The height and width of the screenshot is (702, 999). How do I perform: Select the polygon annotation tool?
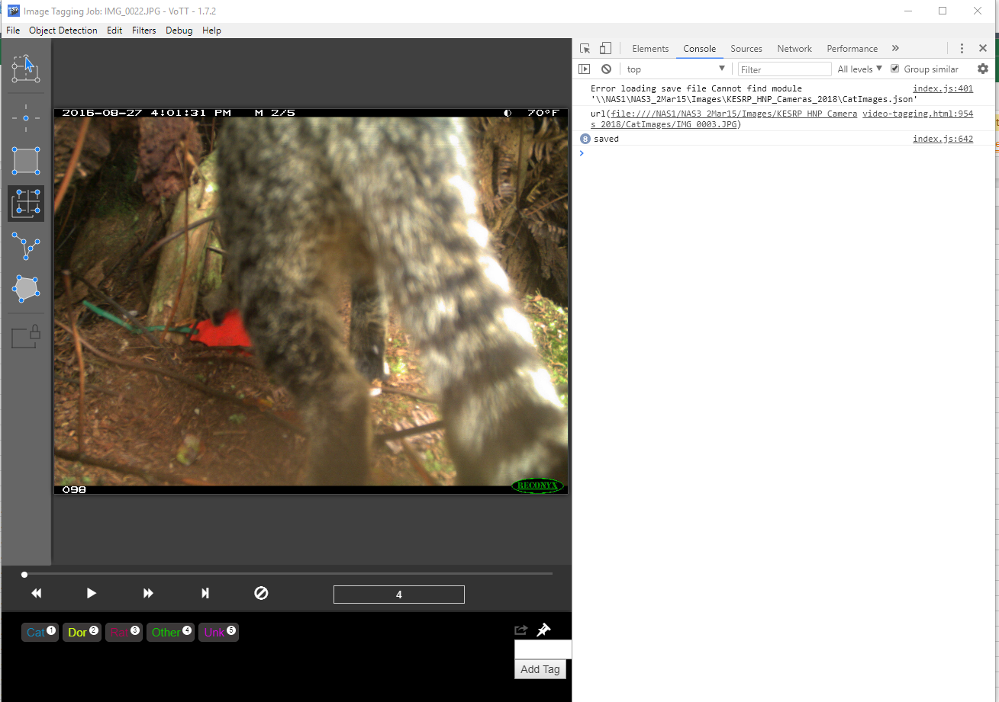[25, 289]
